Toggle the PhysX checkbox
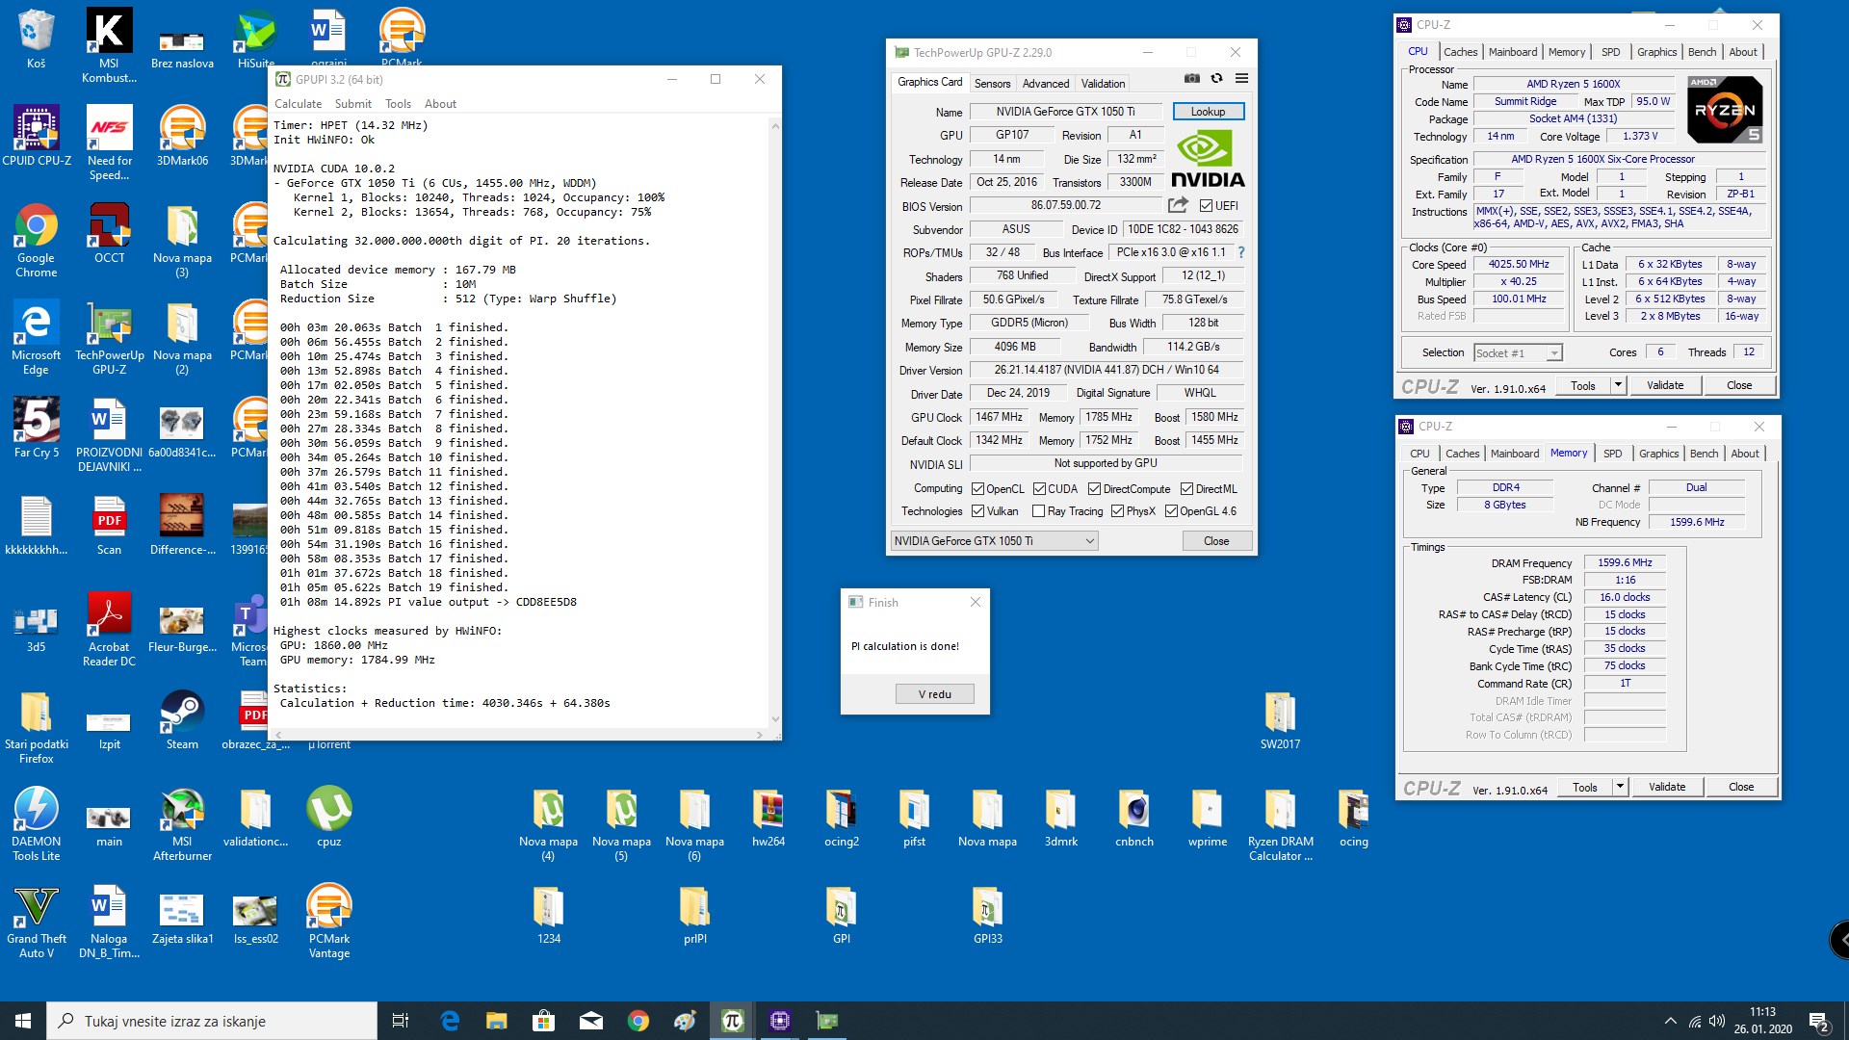Viewport: 1849px width, 1040px height. (x=1117, y=511)
